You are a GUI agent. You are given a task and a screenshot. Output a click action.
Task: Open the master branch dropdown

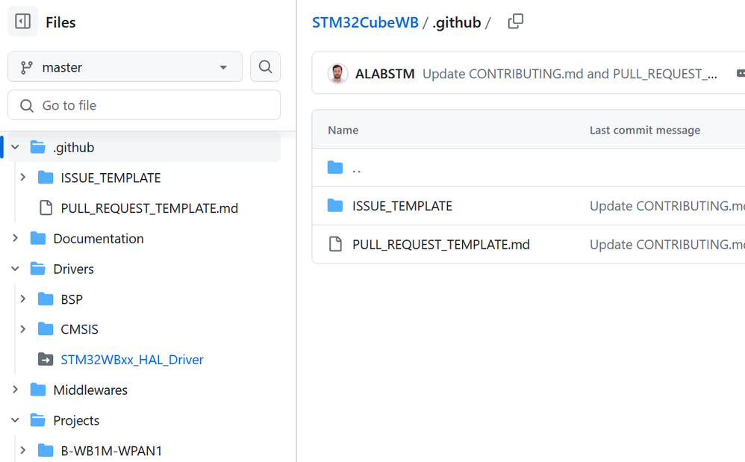click(x=125, y=67)
